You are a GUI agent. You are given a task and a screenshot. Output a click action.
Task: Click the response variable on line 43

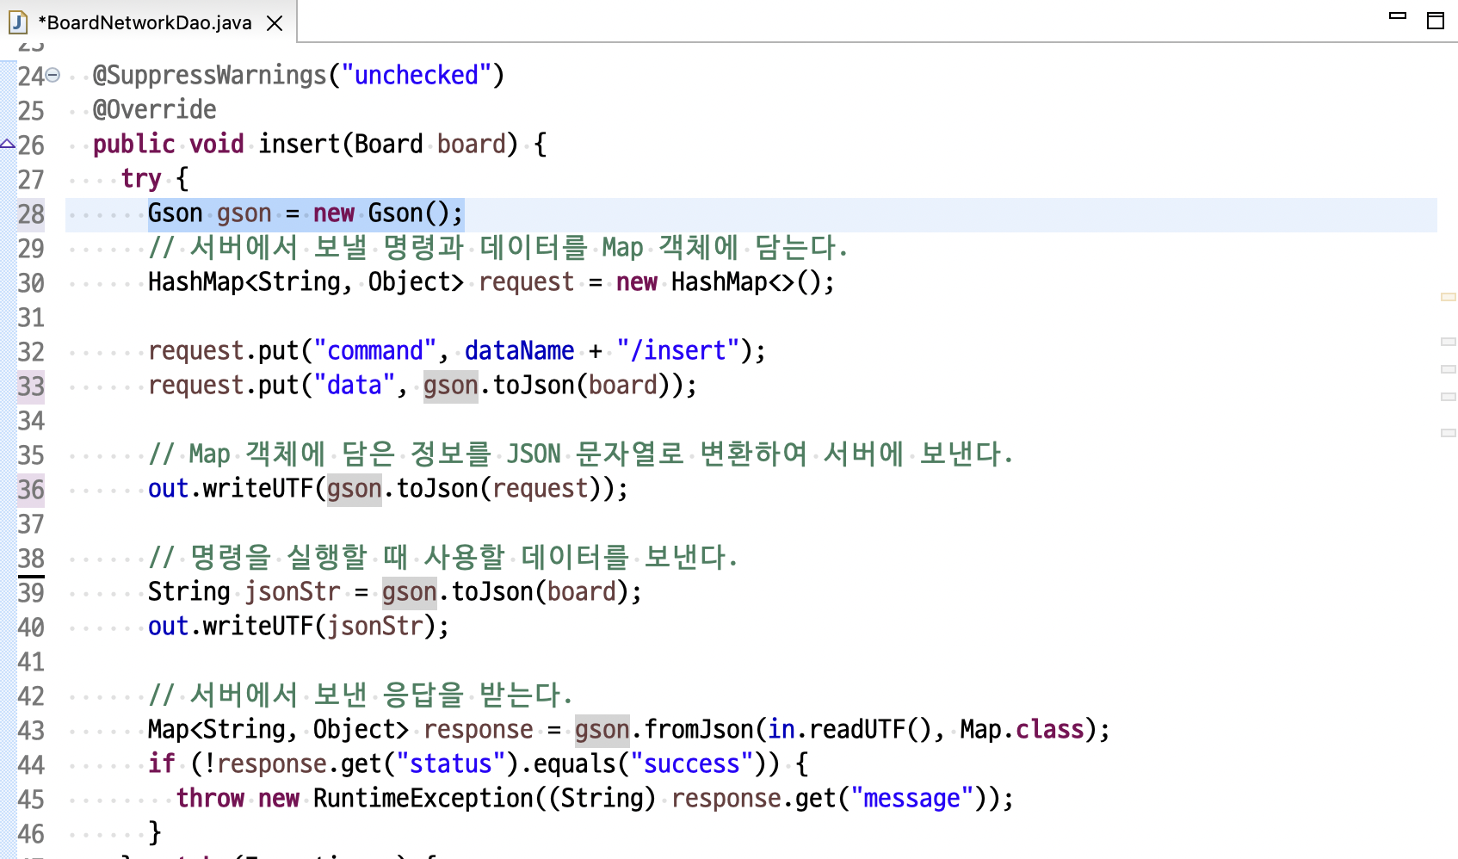(479, 729)
